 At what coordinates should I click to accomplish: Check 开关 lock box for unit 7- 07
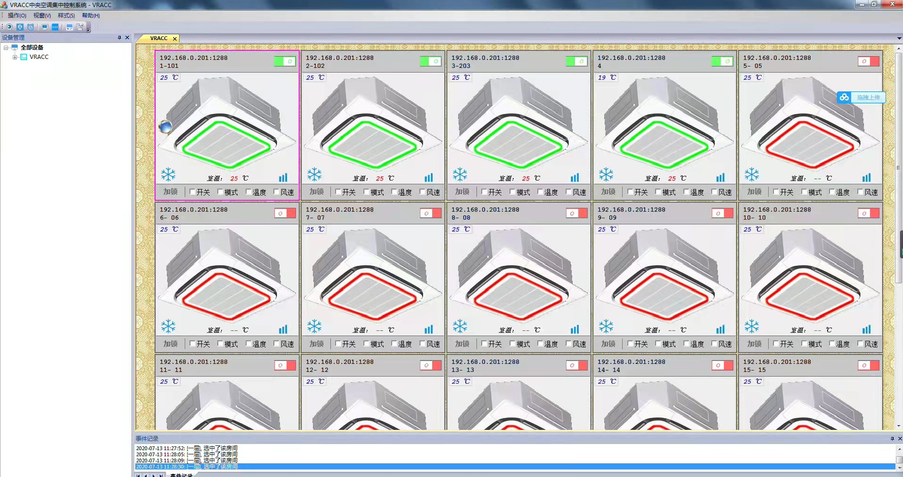tap(338, 344)
